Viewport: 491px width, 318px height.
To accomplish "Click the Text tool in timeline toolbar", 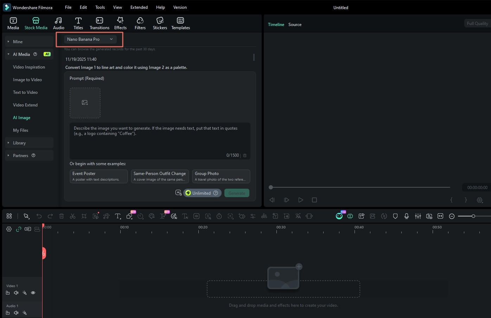I will tap(118, 216).
